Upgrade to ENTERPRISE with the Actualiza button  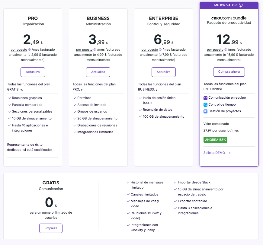pyautogui.click(x=163, y=72)
